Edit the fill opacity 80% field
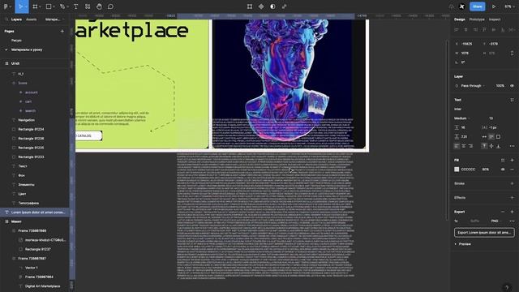This screenshot has width=519, height=292. pyautogui.click(x=486, y=170)
